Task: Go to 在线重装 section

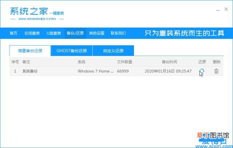Action: tap(32, 33)
